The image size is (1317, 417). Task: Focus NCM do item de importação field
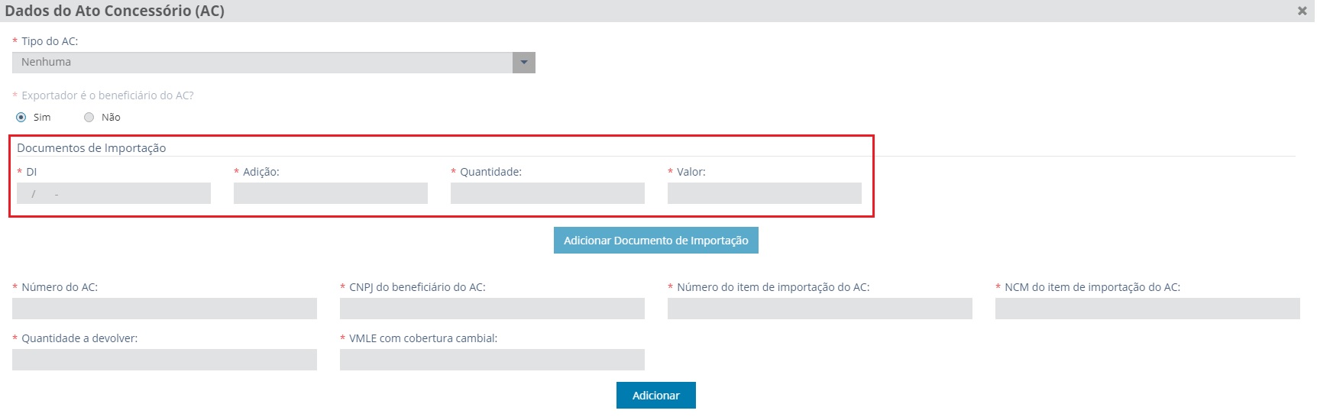(1147, 309)
